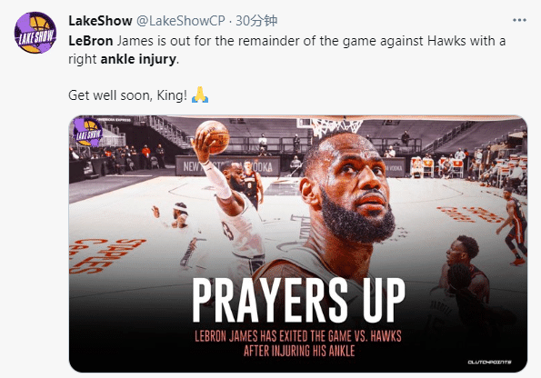Screen dimensions: 541x378
Task: Click the 'PRAYERS UP' headline text
Action: [298, 300]
